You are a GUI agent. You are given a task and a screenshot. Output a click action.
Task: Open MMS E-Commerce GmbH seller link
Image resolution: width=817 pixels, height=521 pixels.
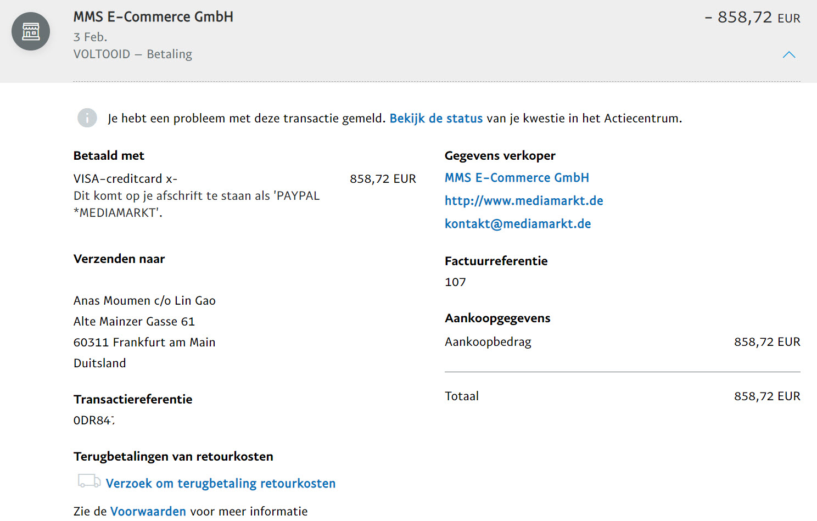coord(516,178)
